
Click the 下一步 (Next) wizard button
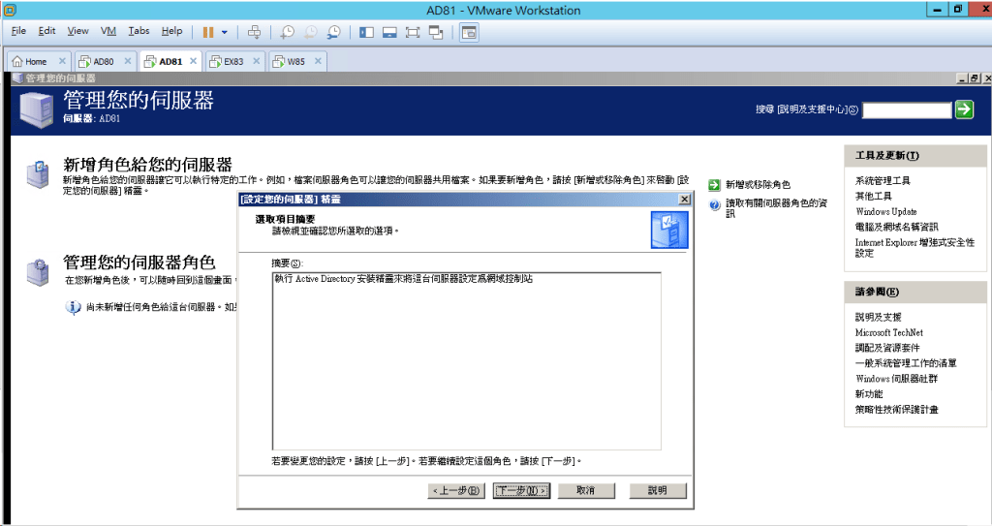[x=521, y=490]
